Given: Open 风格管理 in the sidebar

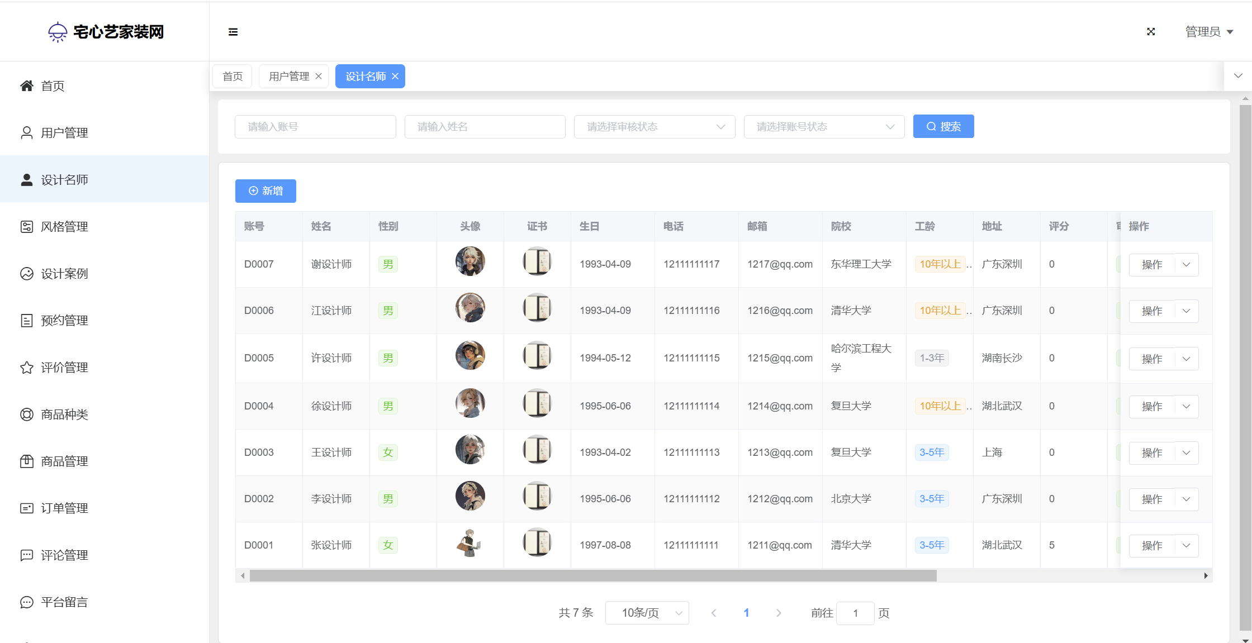Looking at the screenshot, I should [64, 227].
